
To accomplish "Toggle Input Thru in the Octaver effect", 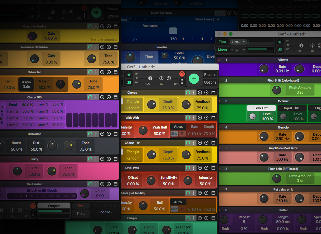I will click(292, 108).
